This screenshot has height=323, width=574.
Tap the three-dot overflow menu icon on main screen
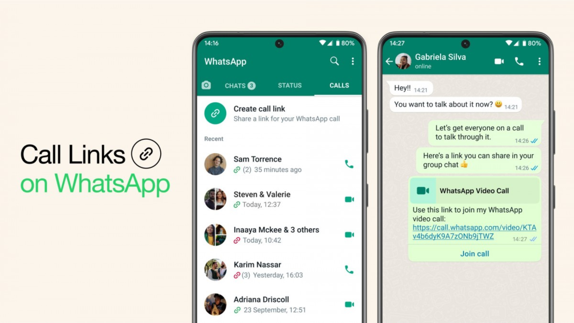[x=353, y=62]
